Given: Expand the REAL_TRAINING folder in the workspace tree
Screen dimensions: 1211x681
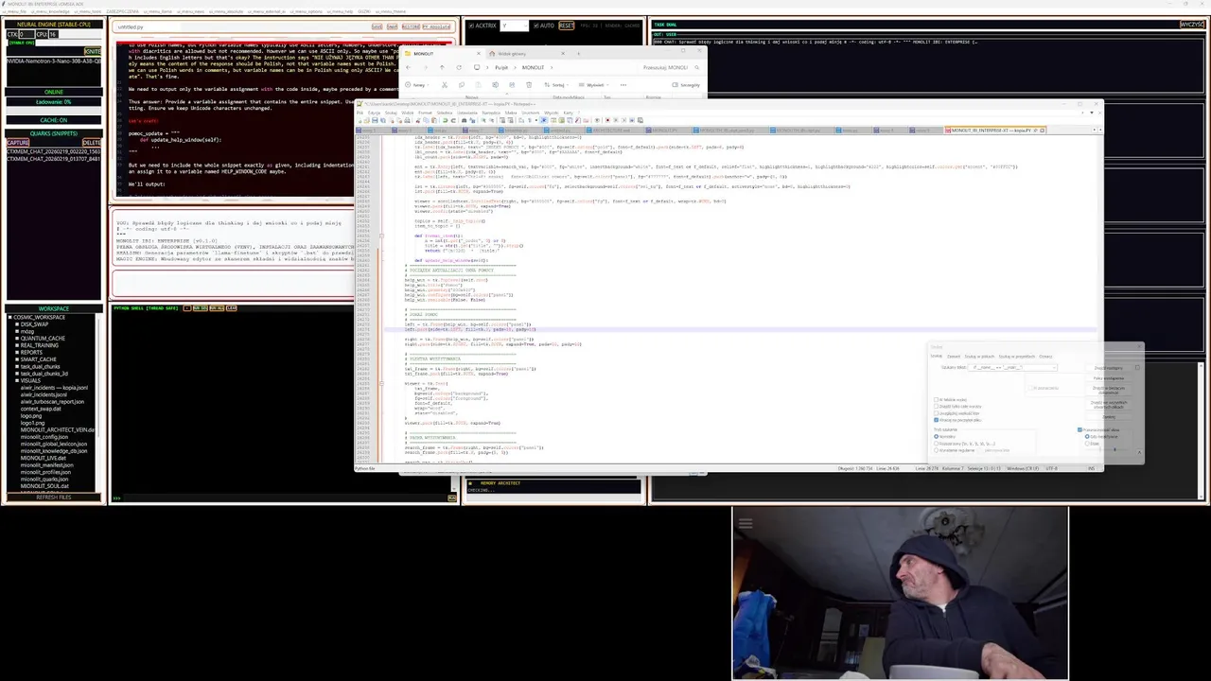Looking at the screenshot, I should tap(17, 345).
